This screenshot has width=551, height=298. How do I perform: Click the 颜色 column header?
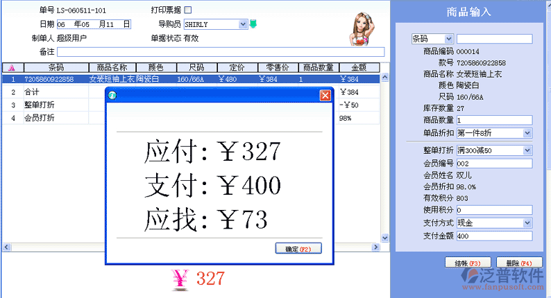(156, 68)
